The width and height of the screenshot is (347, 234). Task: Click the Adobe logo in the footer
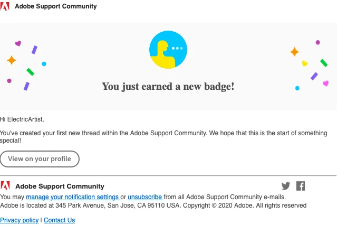click(x=5, y=185)
